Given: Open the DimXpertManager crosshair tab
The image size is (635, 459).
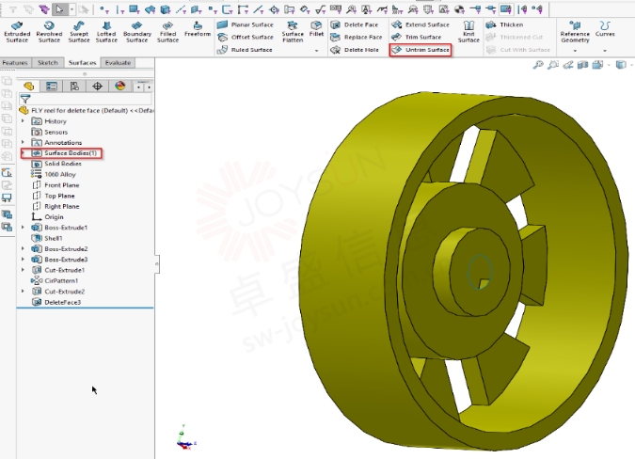Looking at the screenshot, I should [x=97, y=86].
